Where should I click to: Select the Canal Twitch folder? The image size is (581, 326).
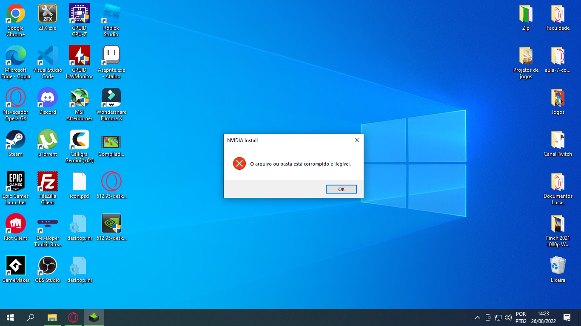coord(558,143)
